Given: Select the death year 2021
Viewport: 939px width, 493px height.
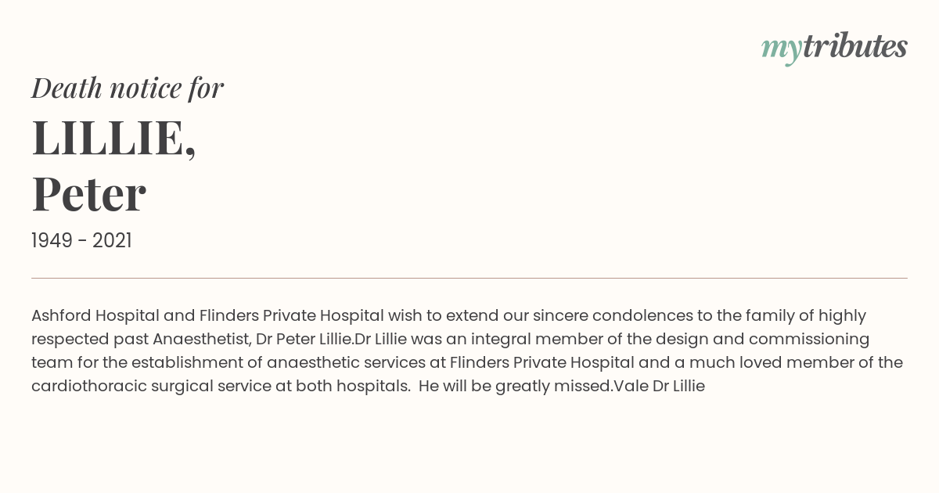Looking at the screenshot, I should point(112,241).
